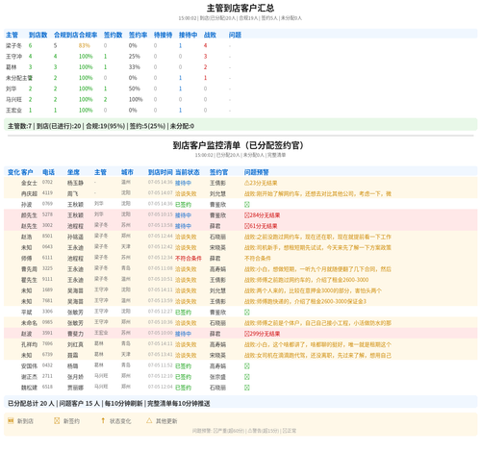The height and width of the screenshot is (452, 481).
Task: Click the orange 83% compliance rate value
Action: coord(85,45)
